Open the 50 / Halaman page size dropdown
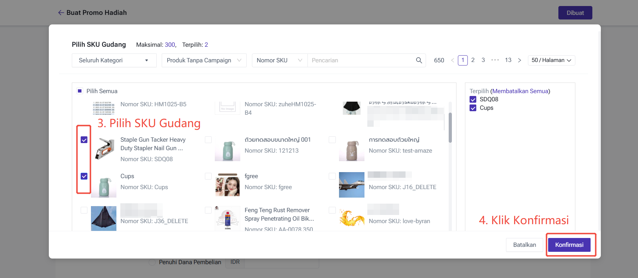 551,60
